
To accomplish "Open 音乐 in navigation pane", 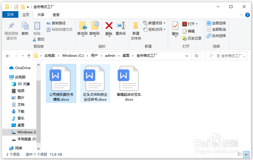I will 18,118.
